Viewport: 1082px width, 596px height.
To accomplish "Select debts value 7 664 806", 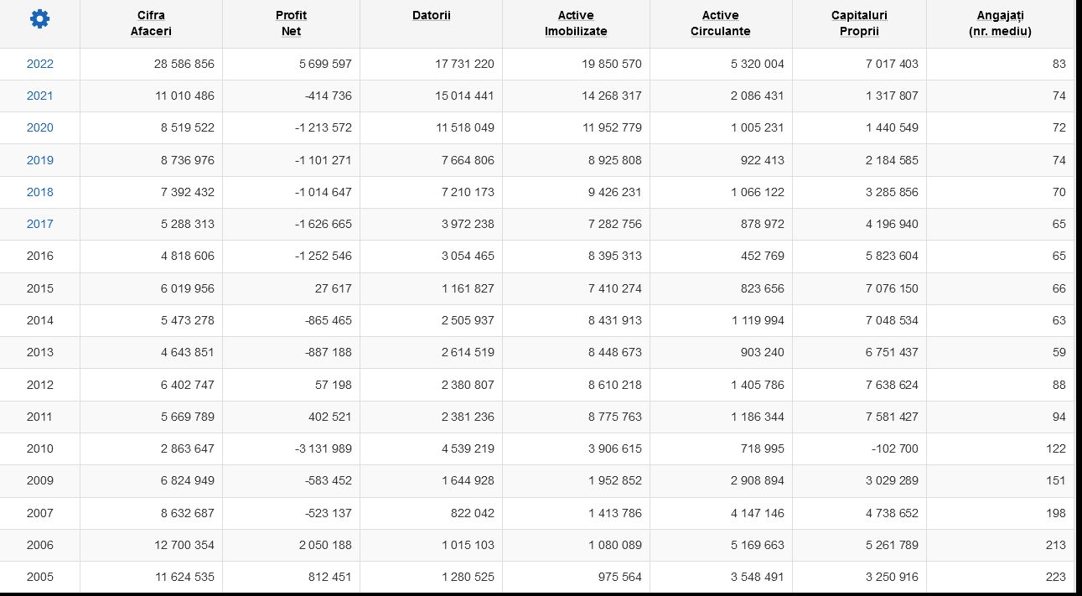I will click(468, 160).
